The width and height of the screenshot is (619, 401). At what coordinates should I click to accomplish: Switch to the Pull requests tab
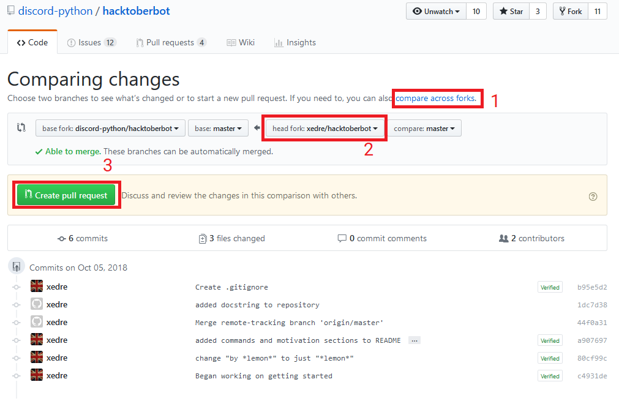[x=171, y=43]
